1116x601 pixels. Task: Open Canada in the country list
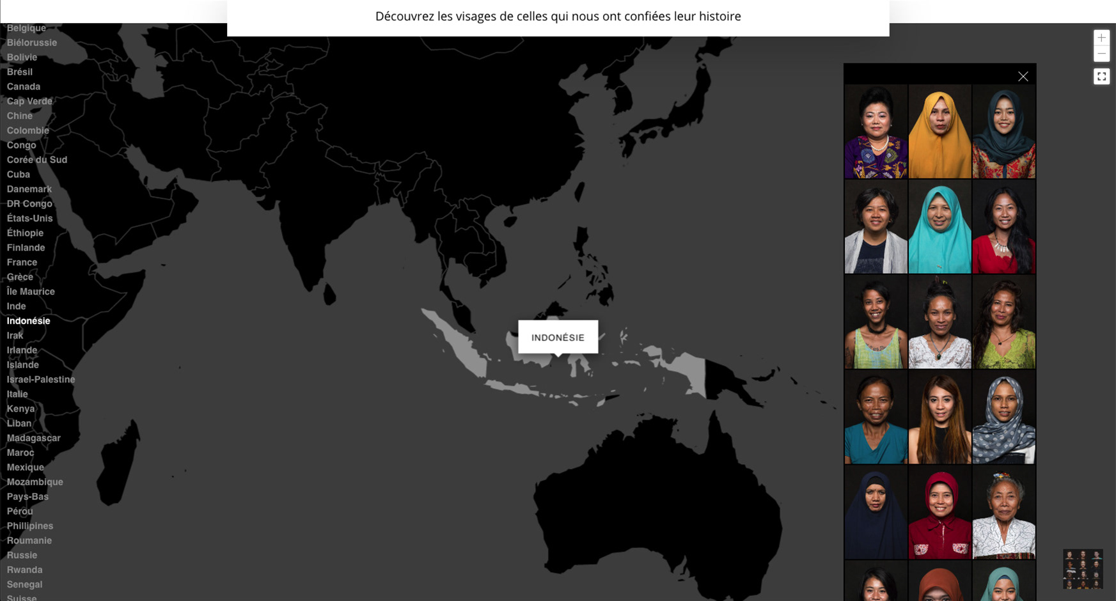pyautogui.click(x=24, y=87)
